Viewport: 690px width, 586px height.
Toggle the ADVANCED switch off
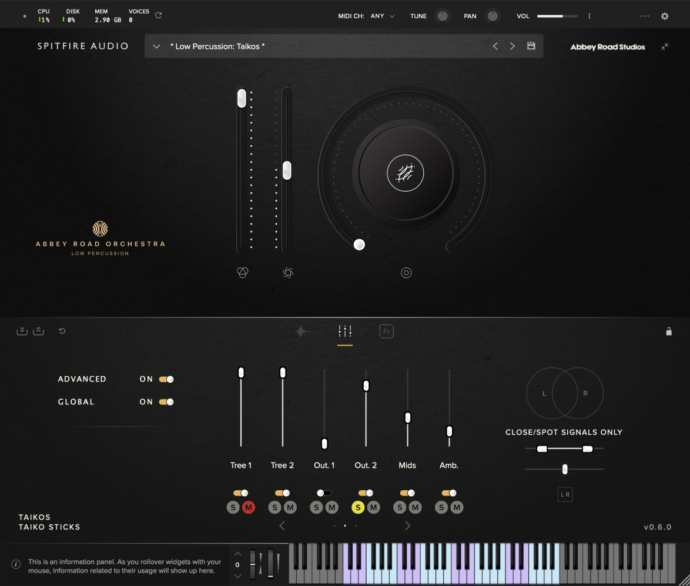pyautogui.click(x=167, y=379)
